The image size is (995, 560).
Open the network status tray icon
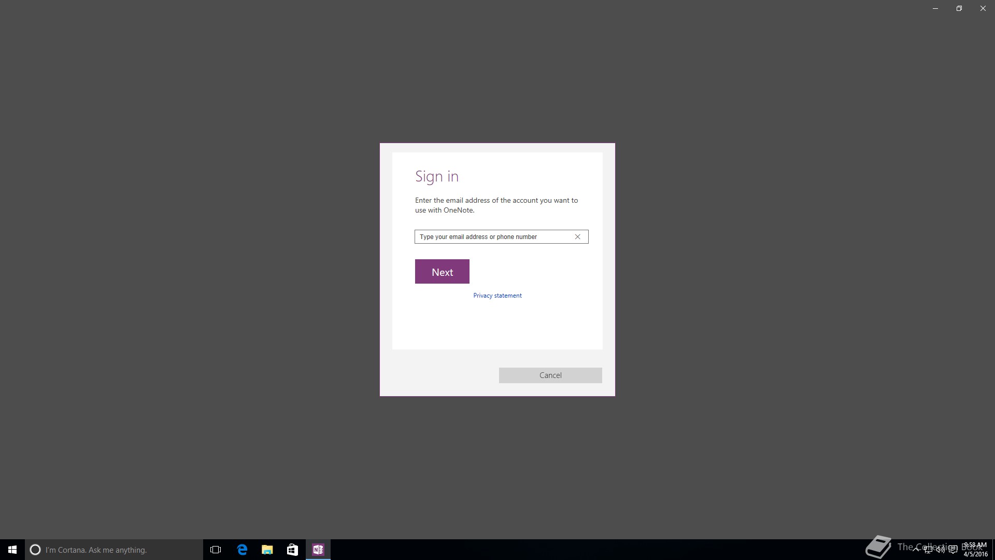928,550
